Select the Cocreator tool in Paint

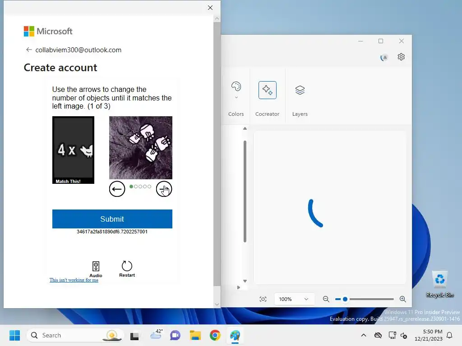267,90
